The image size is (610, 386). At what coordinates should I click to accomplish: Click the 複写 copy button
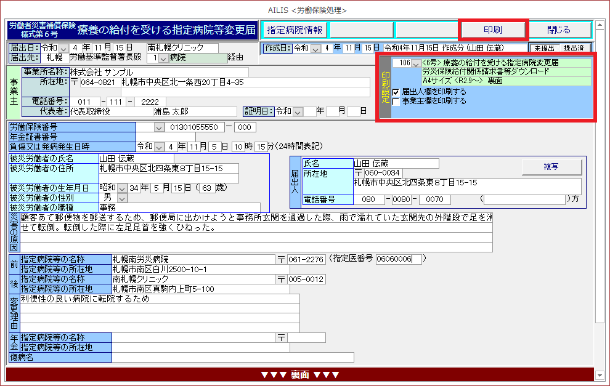(551, 166)
